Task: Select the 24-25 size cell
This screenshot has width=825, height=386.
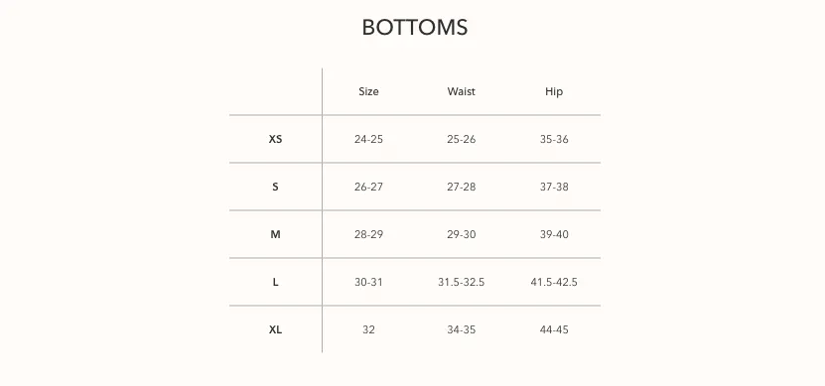Action: click(x=368, y=139)
